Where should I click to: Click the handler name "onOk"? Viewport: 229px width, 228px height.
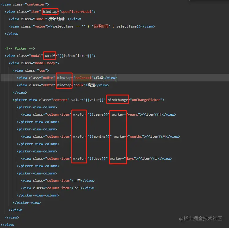[79, 85]
